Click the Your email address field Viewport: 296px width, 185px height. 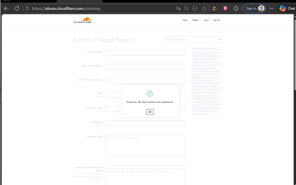pyautogui.click(x=145, y=67)
